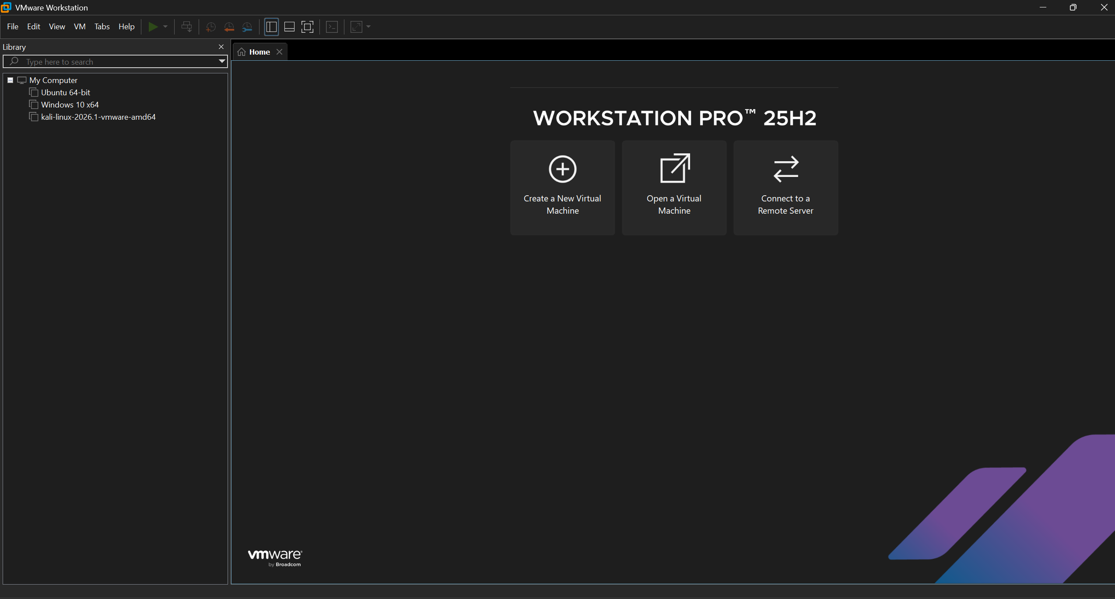The image size is (1115, 599).
Task: Click the VMware by Broadcom logo
Action: 275,558
